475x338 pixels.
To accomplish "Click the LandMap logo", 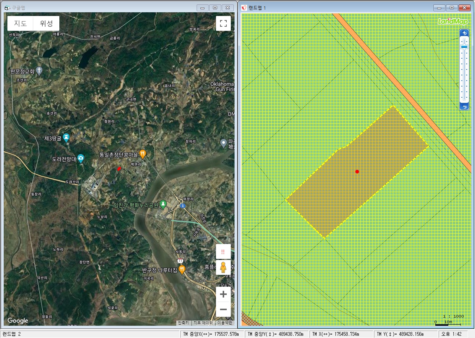I will click(452, 21).
